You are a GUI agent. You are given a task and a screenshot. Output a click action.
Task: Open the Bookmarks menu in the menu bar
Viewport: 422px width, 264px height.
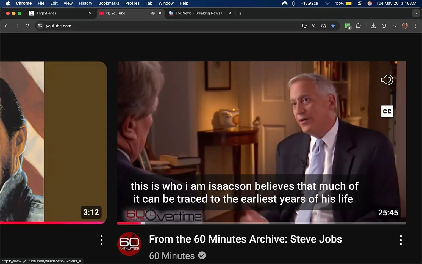click(109, 3)
